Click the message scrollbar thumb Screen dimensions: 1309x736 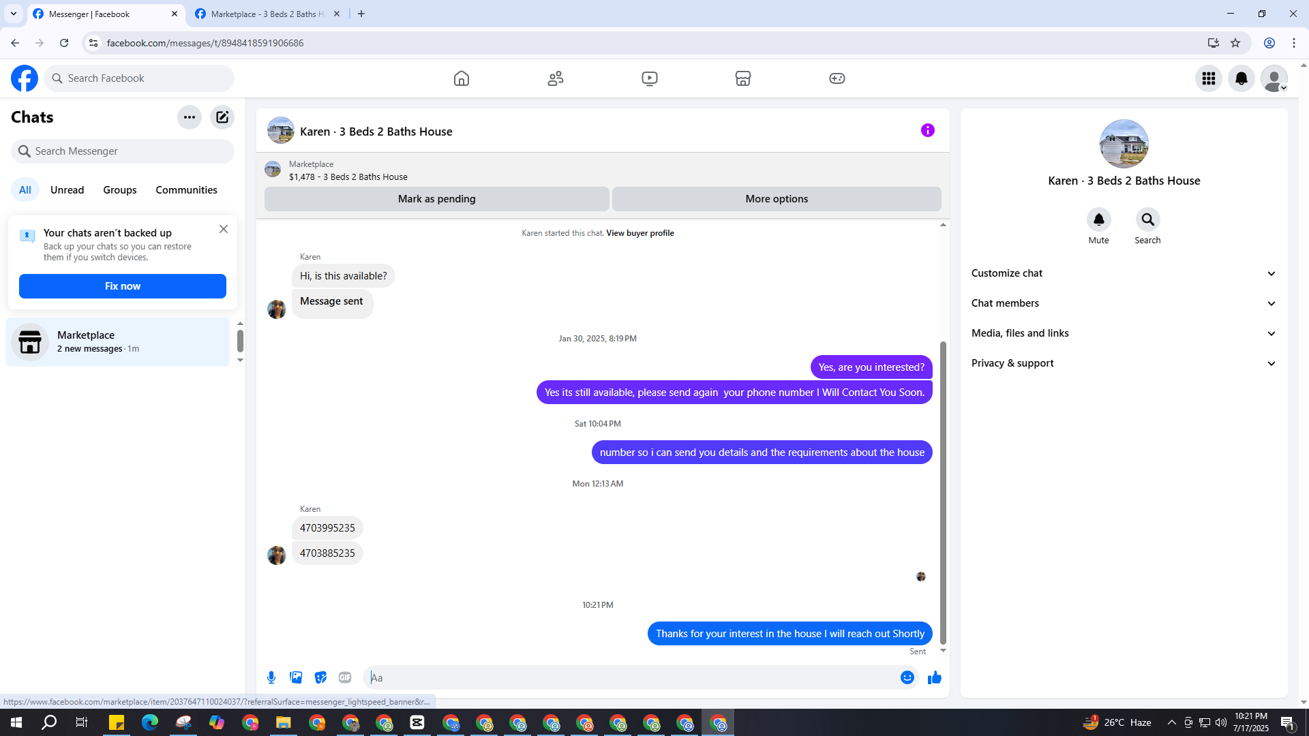[x=943, y=493]
